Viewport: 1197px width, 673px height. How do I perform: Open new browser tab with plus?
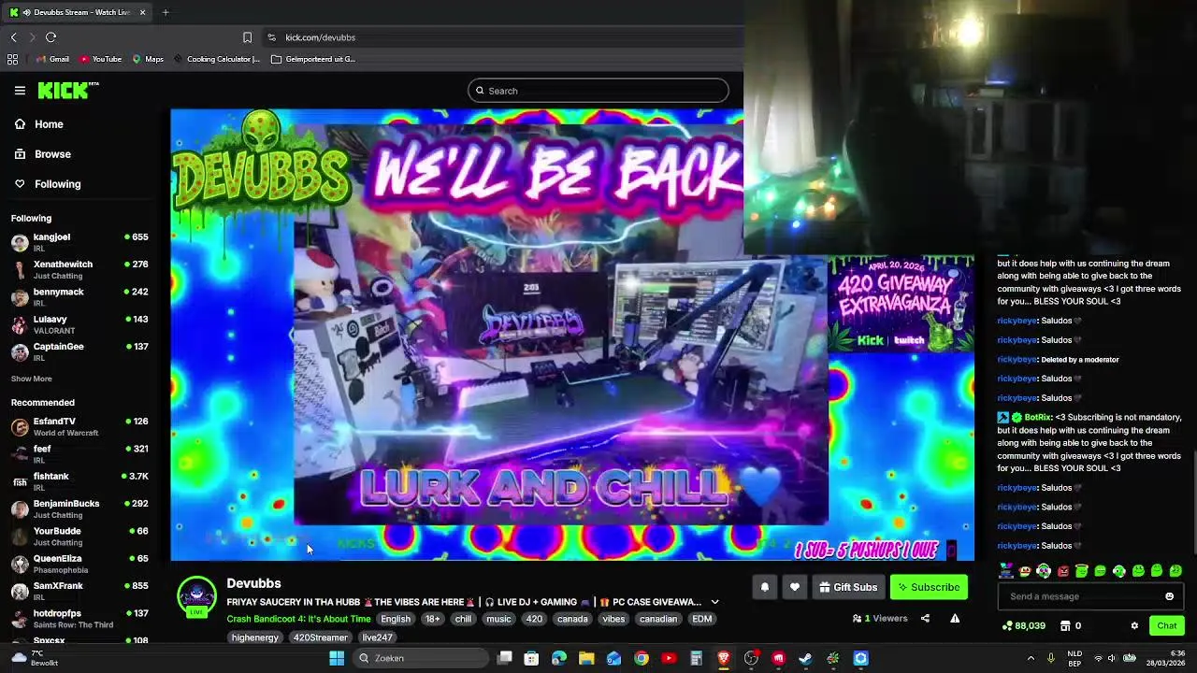[x=166, y=12]
